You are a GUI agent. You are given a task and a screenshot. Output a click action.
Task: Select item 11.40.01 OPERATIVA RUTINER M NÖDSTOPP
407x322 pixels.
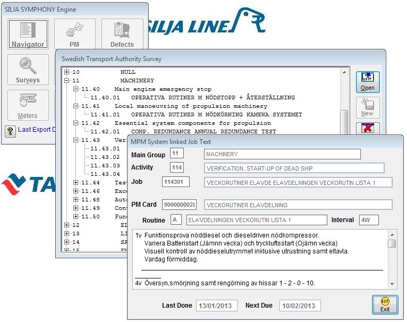point(192,98)
